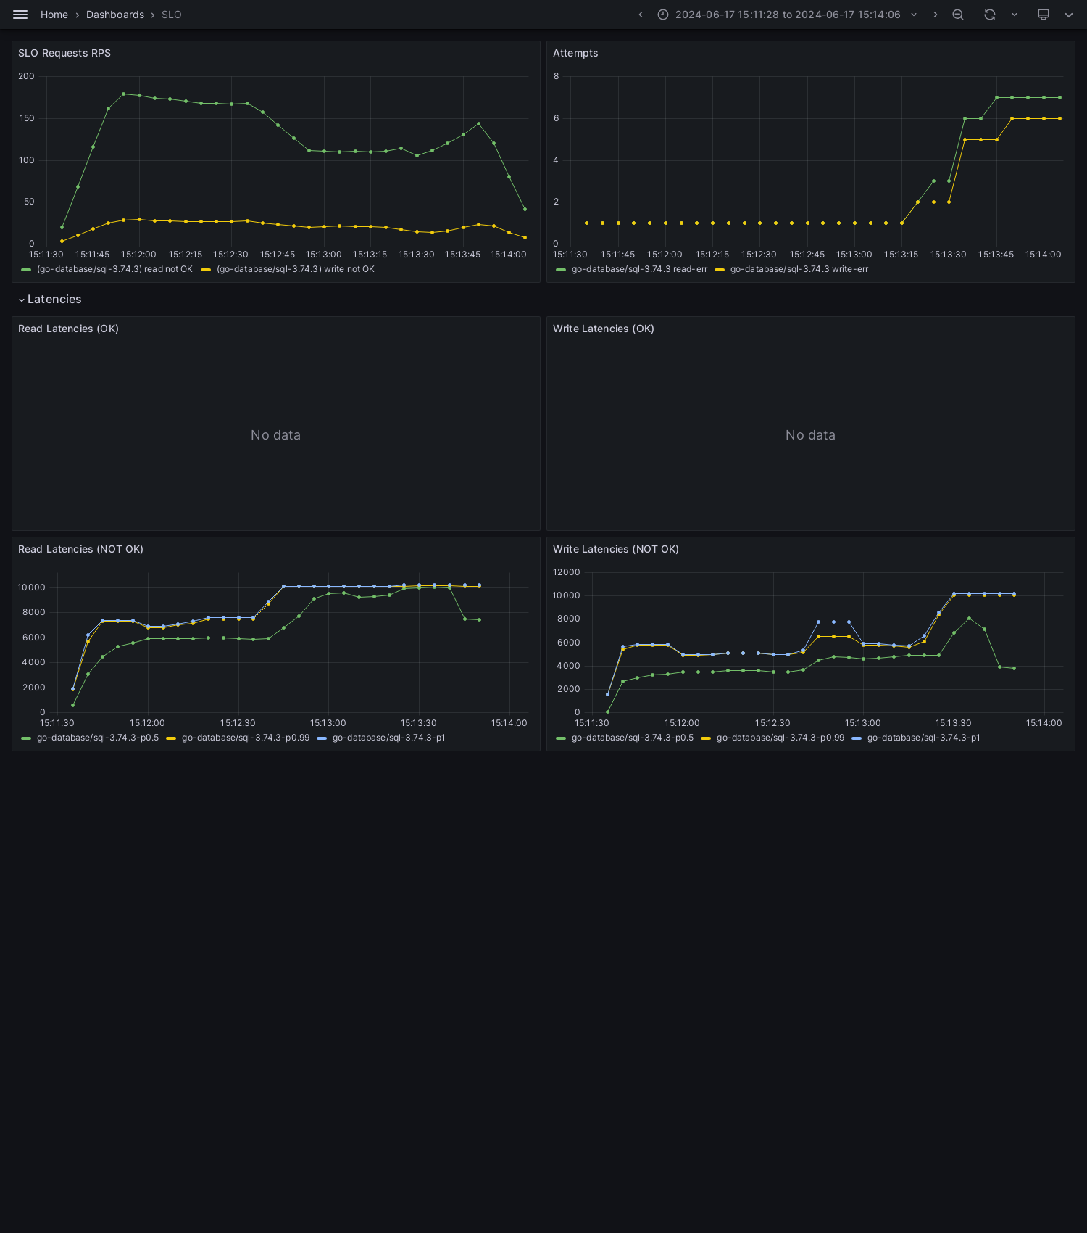Click 15:13:30 axis label in Attempts chart
1087x1233 pixels.
click(x=948, y=255)
